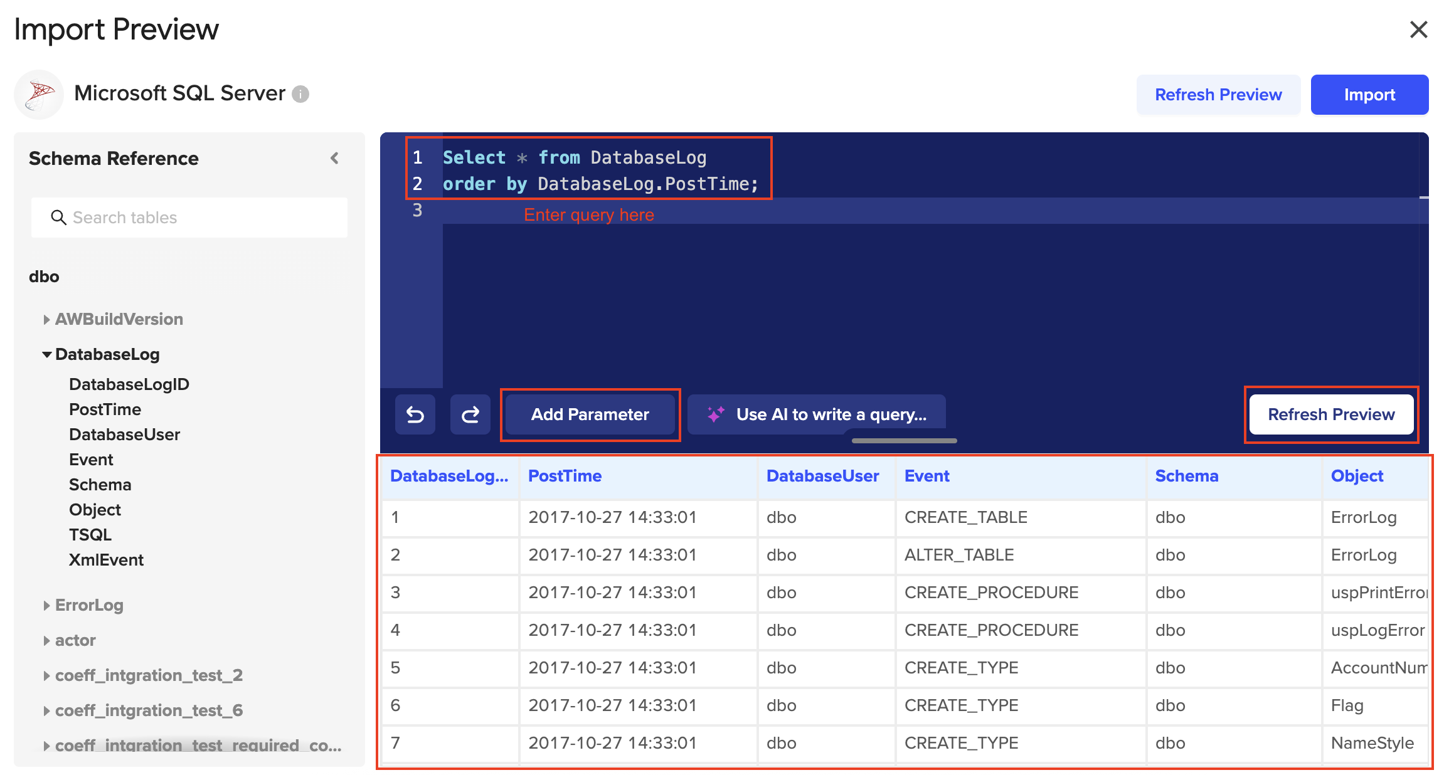Image resolution: width=1444 pixels, height=775 pixels.
Task: Click the Search tables input field
Action: click(201, 218)
